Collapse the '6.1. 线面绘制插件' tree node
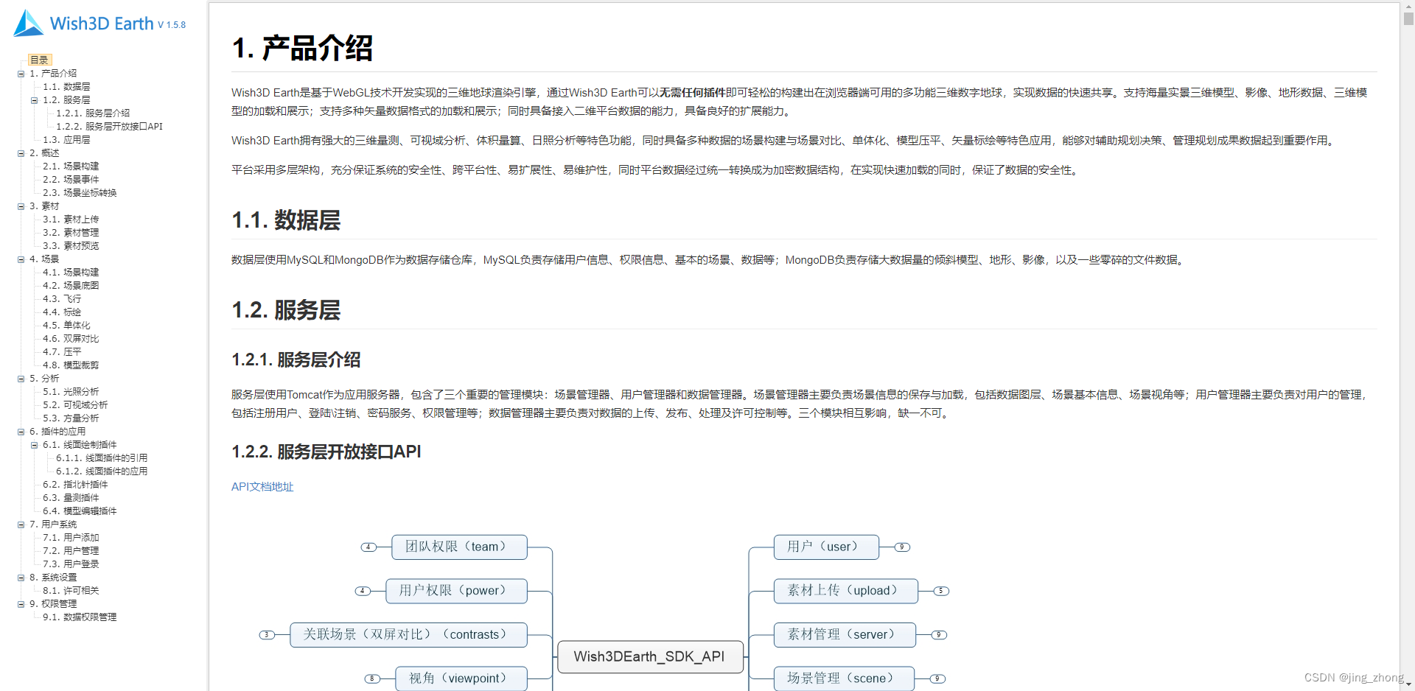 34,445
